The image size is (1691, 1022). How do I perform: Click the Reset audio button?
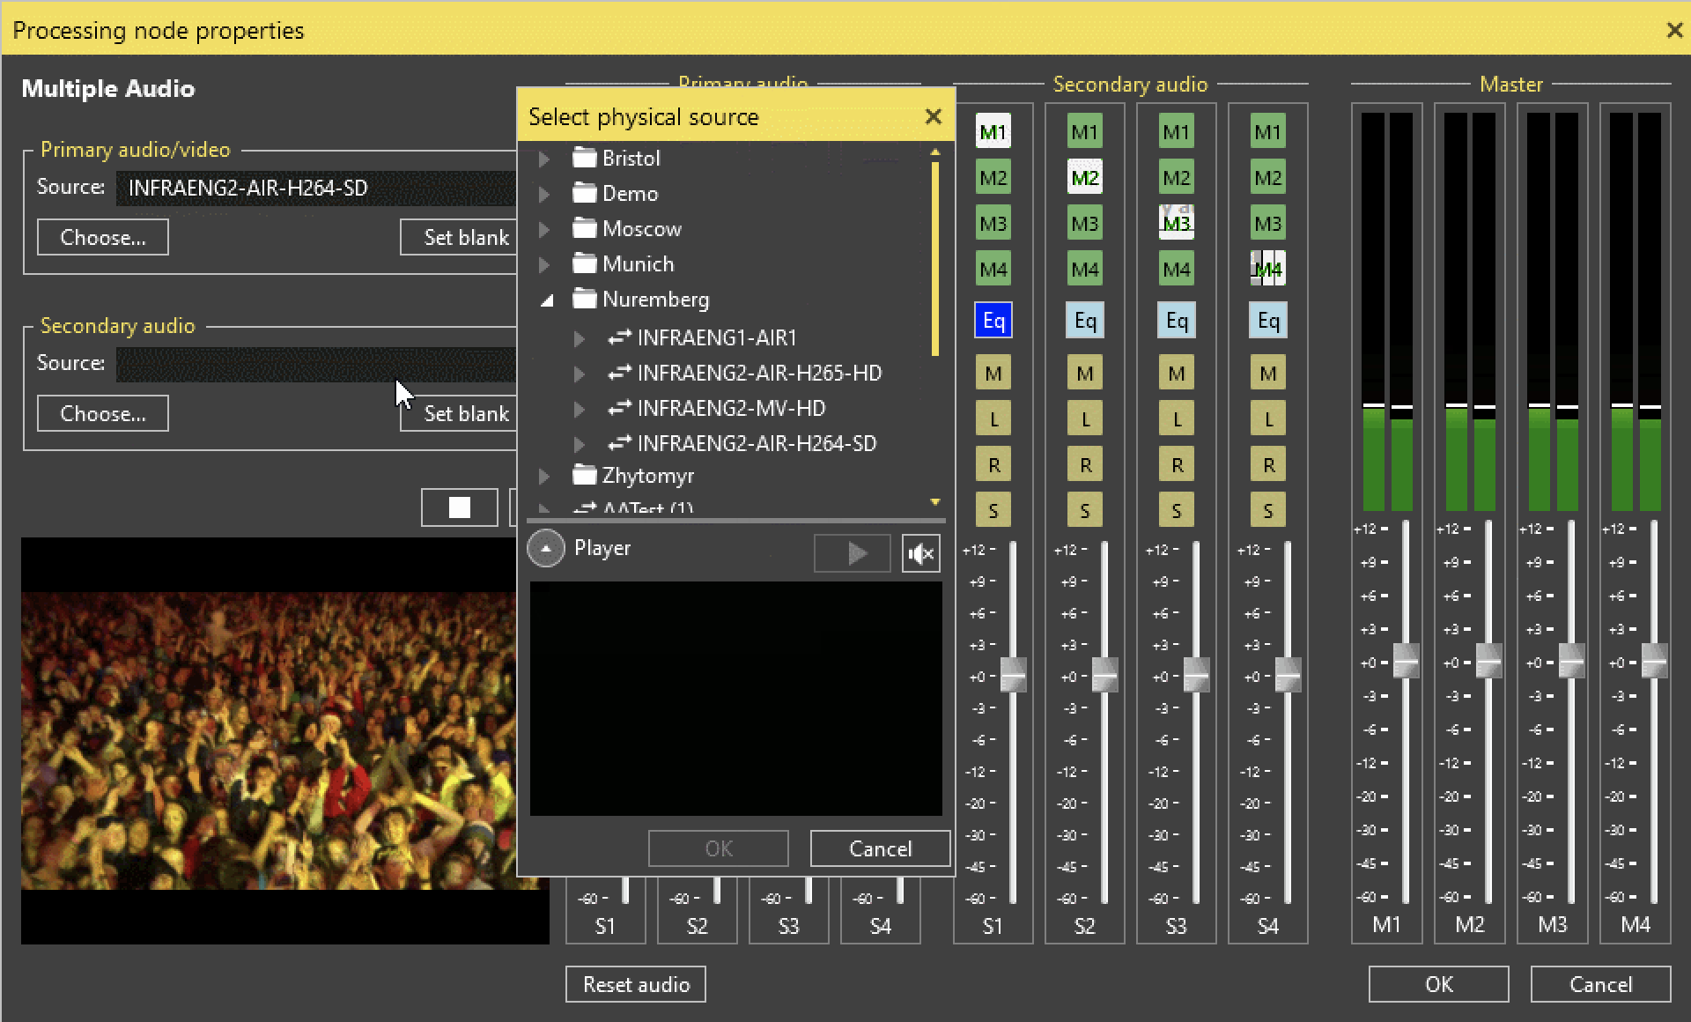pyautogui.click(x=636, y=984)
